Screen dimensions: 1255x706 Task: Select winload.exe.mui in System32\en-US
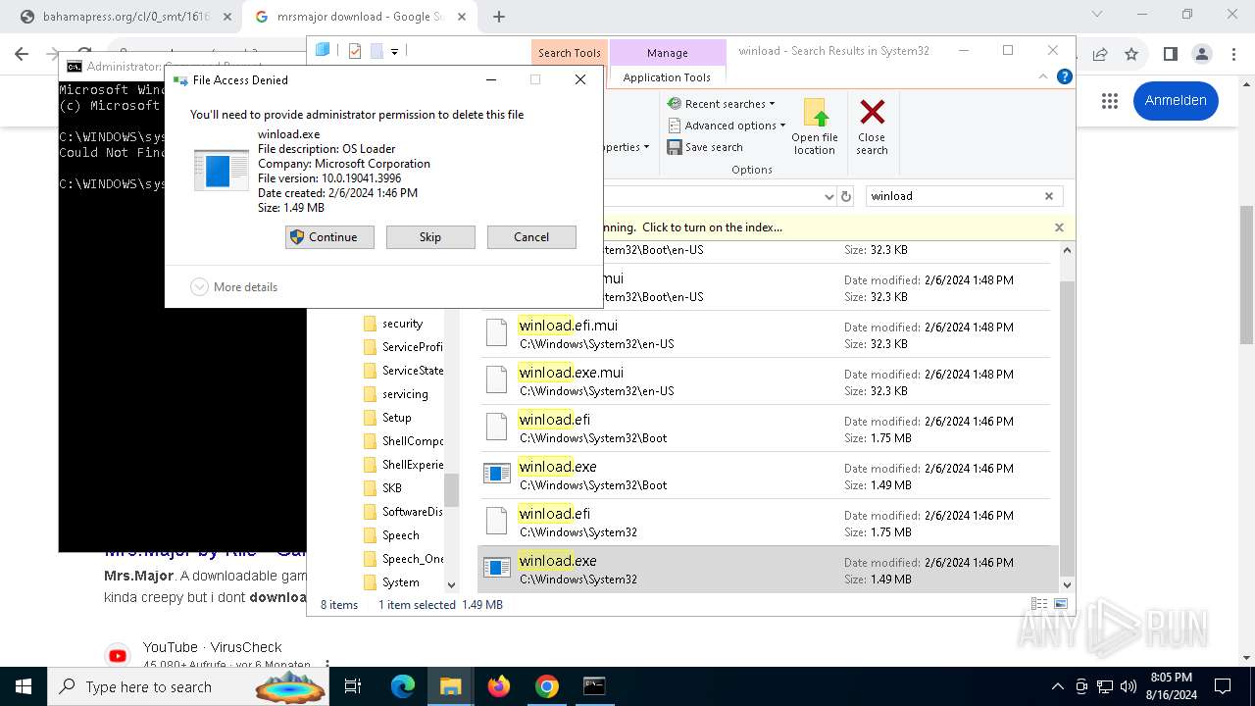[765, 381]
